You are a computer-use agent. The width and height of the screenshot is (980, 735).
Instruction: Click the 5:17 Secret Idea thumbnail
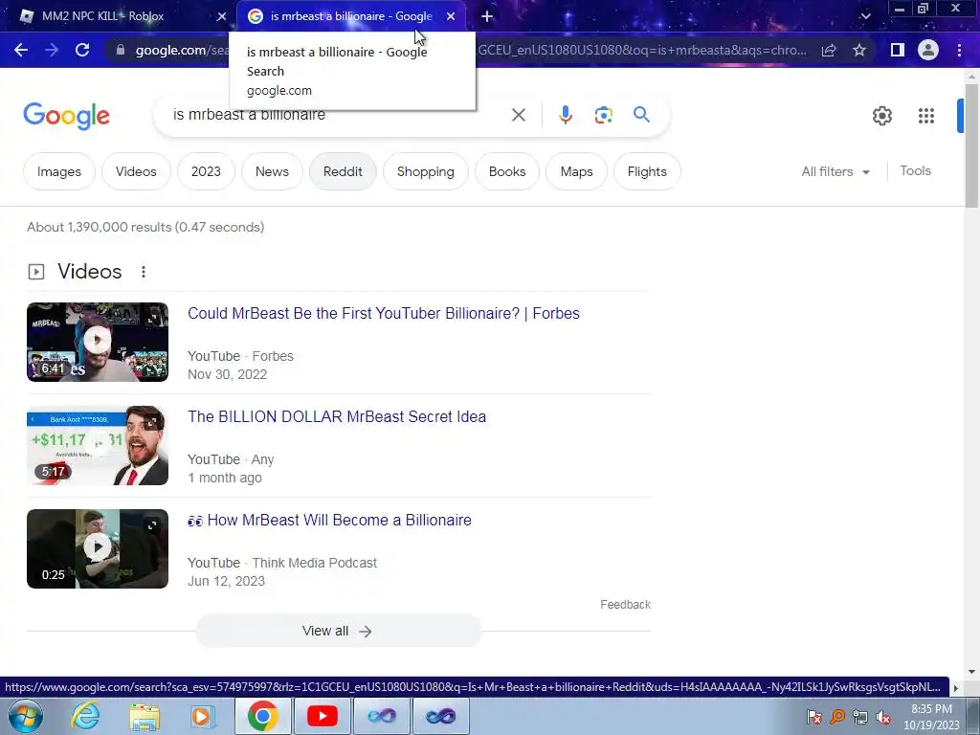pos(98,446)
